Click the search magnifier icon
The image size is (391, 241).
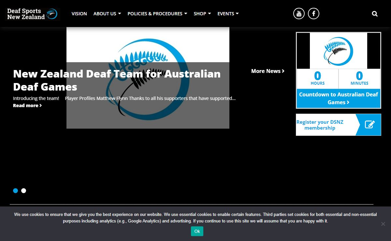tap(375, 14)
